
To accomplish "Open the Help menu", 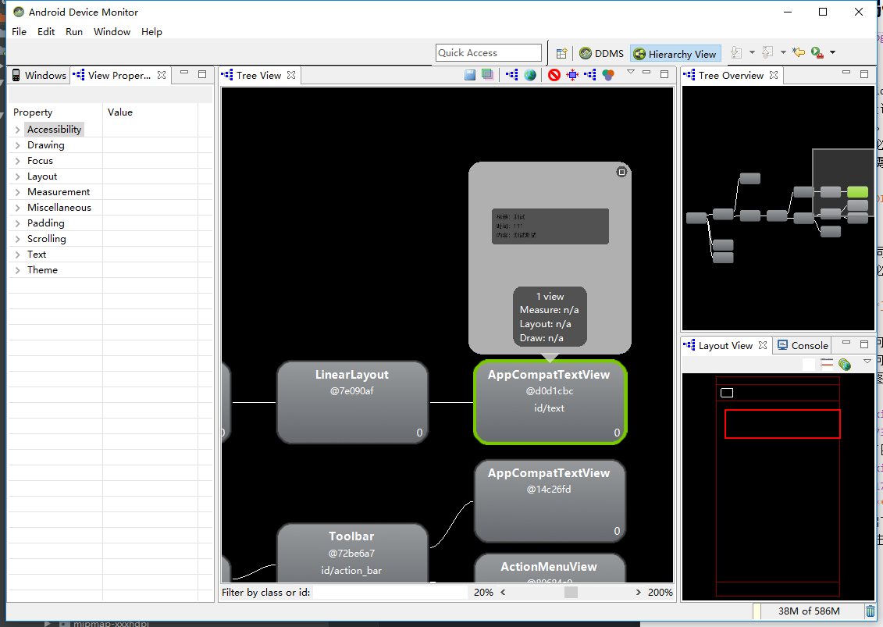I will click(x=151, y=31).
